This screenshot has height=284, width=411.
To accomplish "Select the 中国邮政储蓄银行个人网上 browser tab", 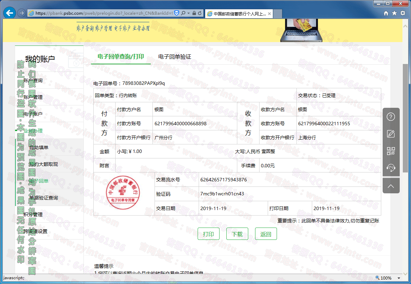I will (x=239, y=14).
